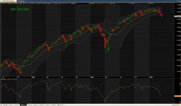181x106 pixels.
Task: Click the red sell arrow at 2026 peak
Action: point(159,8)
